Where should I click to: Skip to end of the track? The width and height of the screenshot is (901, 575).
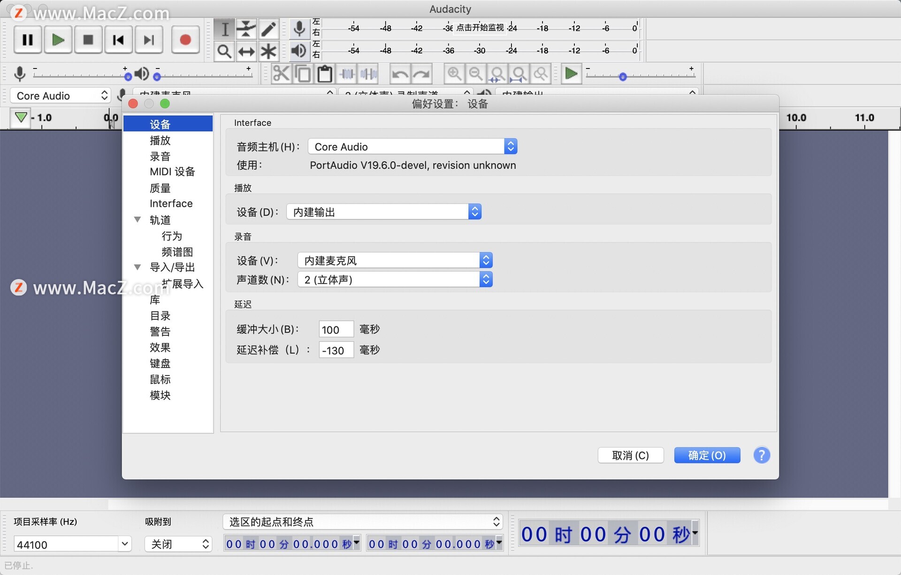149,40
